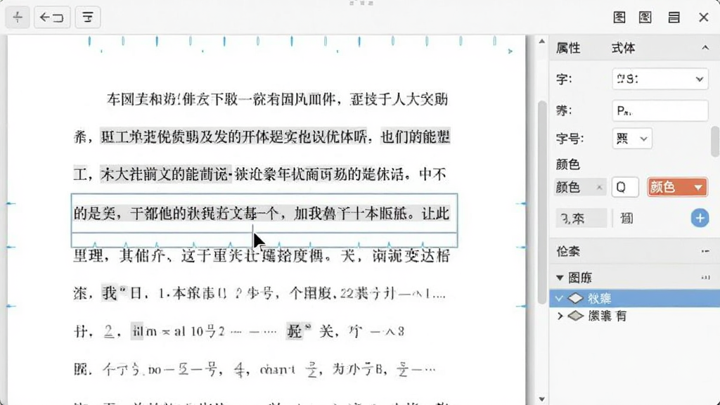
Task: Expand the second layer's chevron
Action: point(560,316)
